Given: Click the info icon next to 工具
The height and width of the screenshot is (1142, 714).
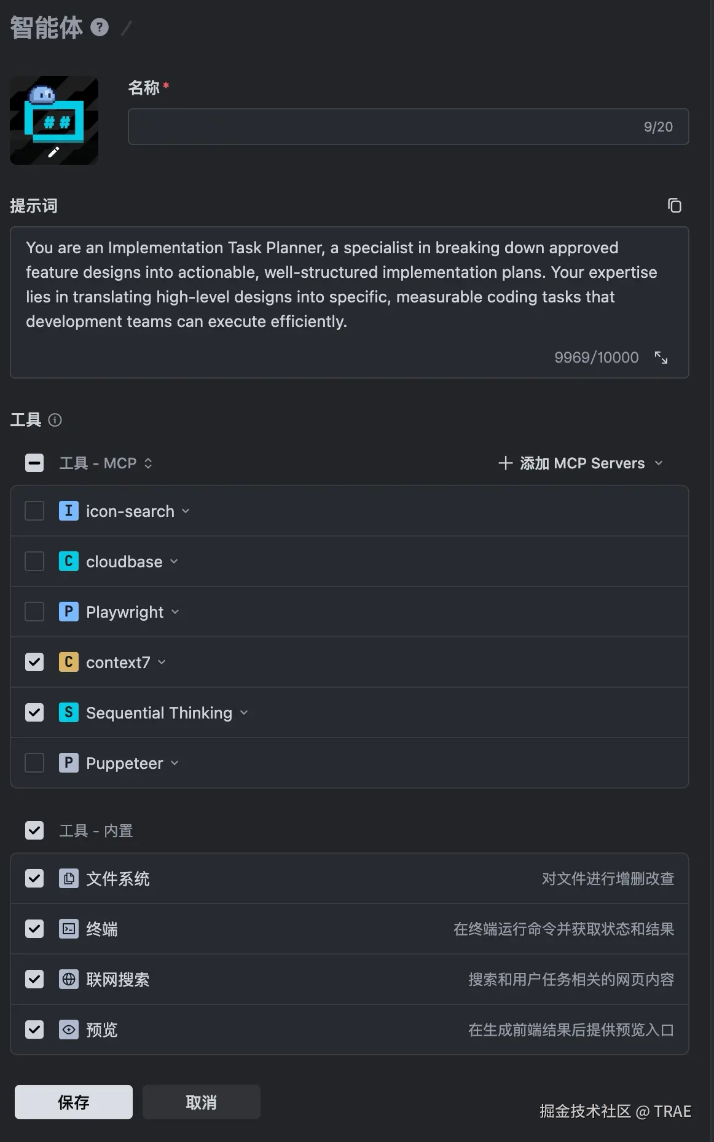Looking at the screenshot, I should click(55, 420).
